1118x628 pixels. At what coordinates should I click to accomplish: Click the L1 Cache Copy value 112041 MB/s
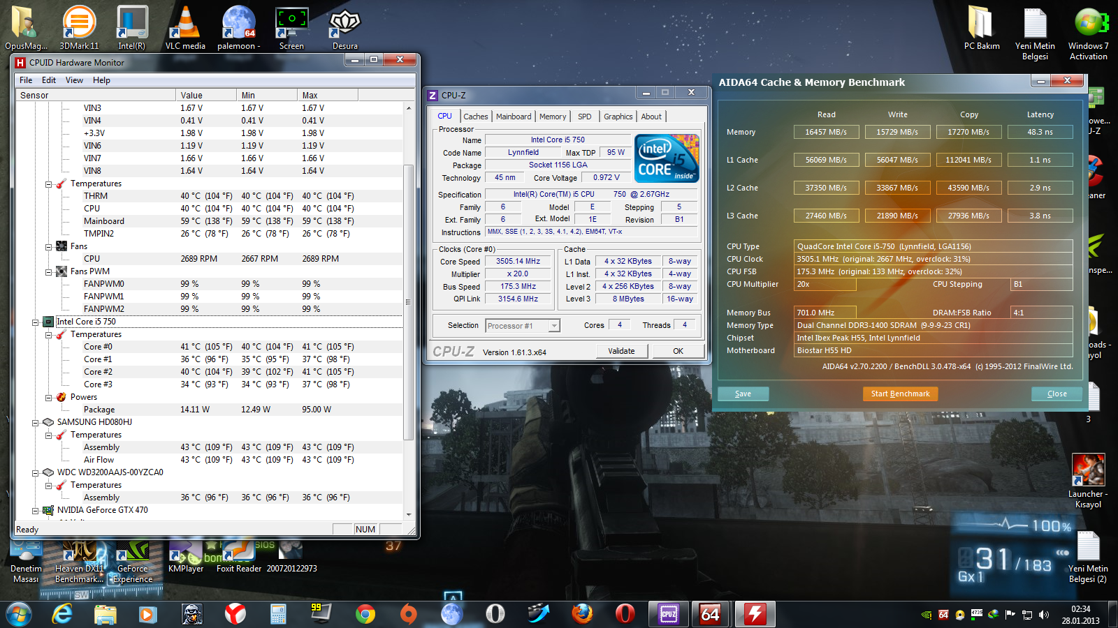(968, 160)
